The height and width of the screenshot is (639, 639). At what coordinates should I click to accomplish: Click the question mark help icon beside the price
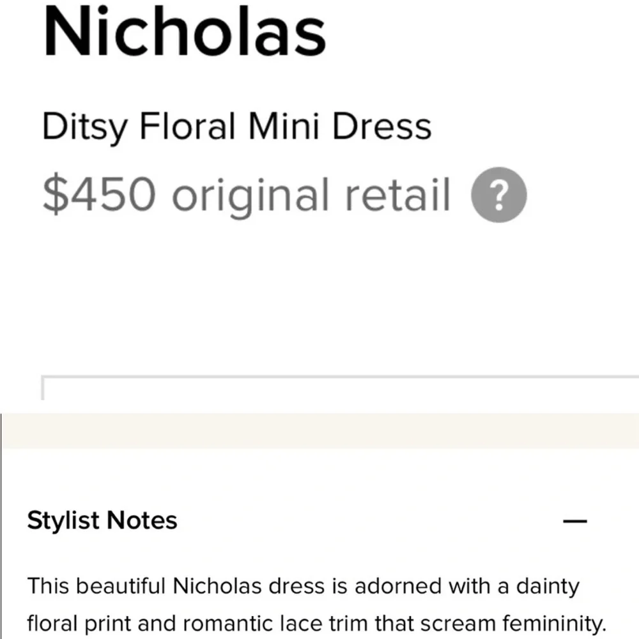click(498, 194)
